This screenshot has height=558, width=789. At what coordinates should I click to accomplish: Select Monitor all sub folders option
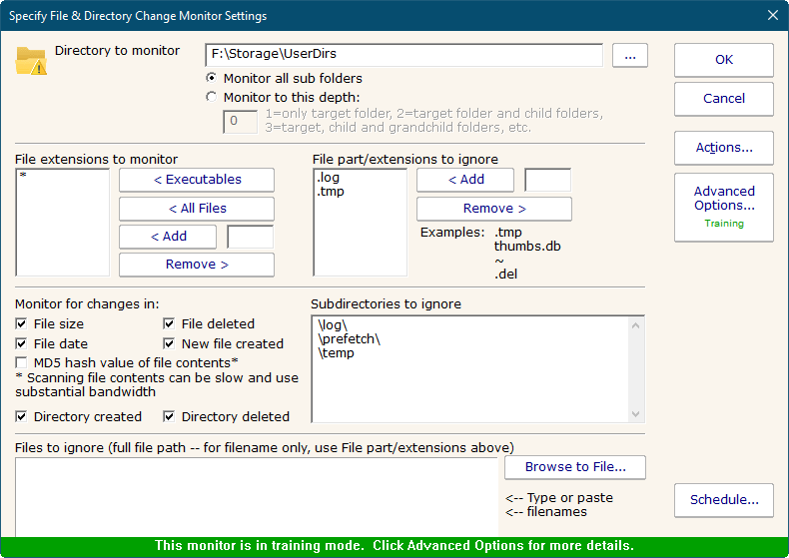(x=211, y=78)
